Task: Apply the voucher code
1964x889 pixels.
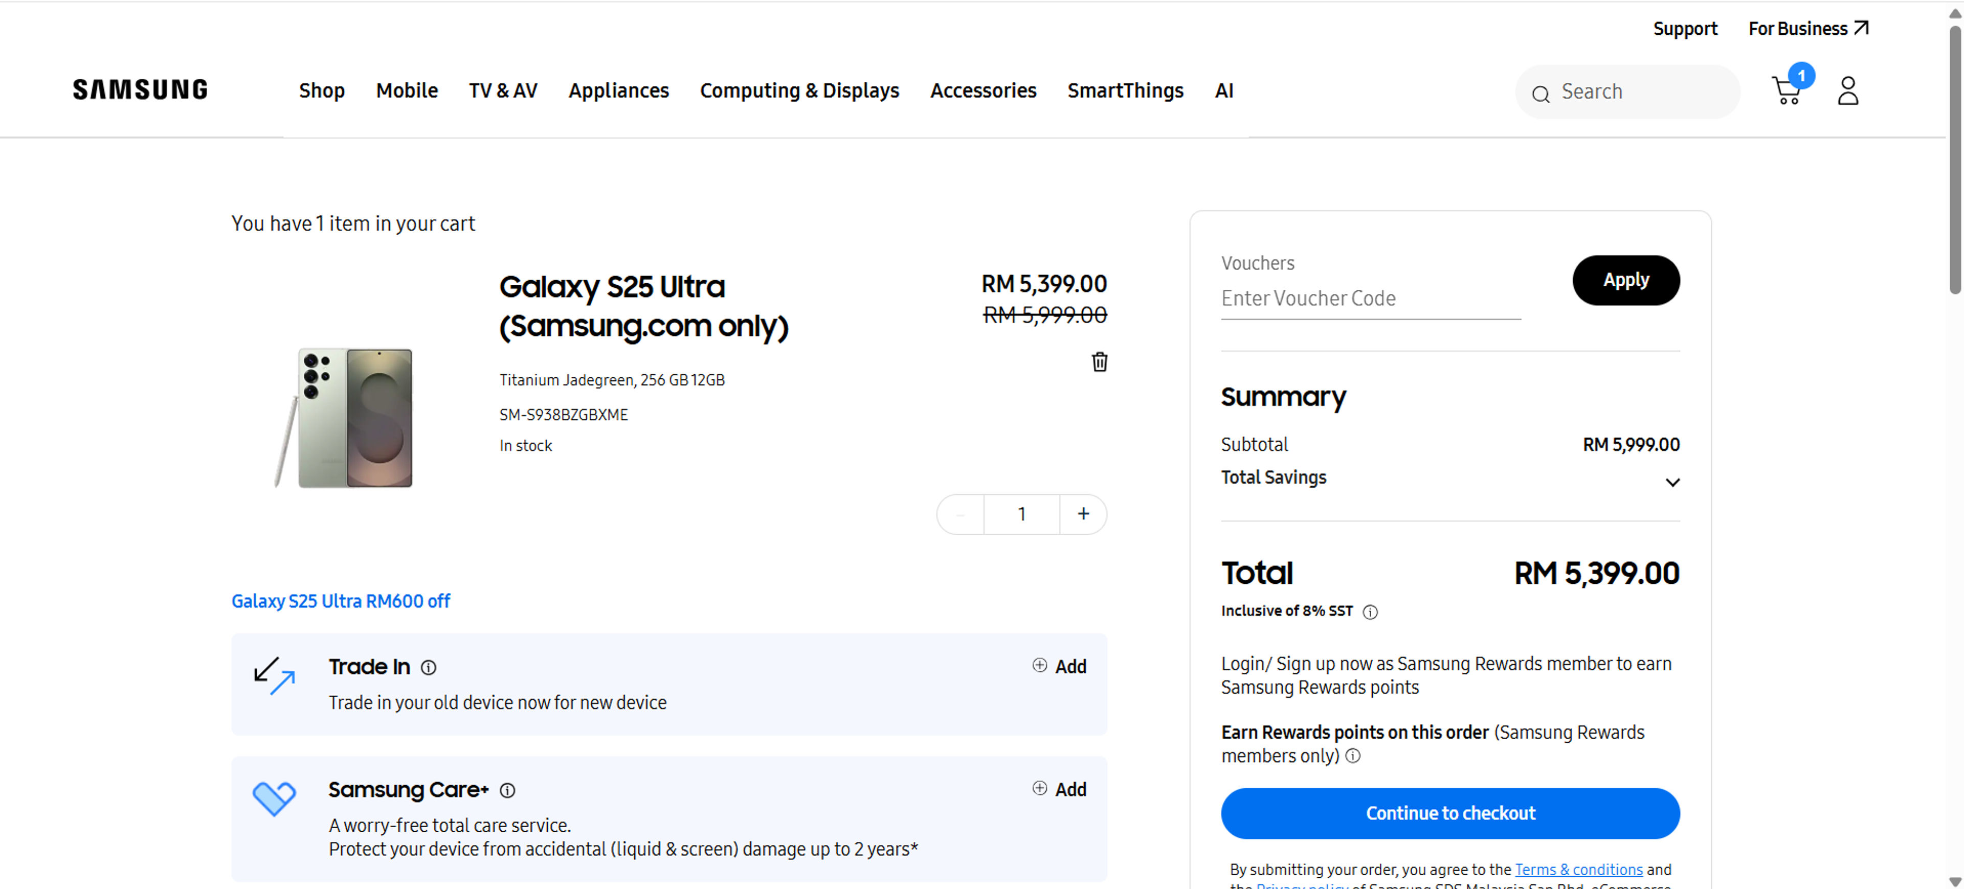Action: tap(1625, 280)
